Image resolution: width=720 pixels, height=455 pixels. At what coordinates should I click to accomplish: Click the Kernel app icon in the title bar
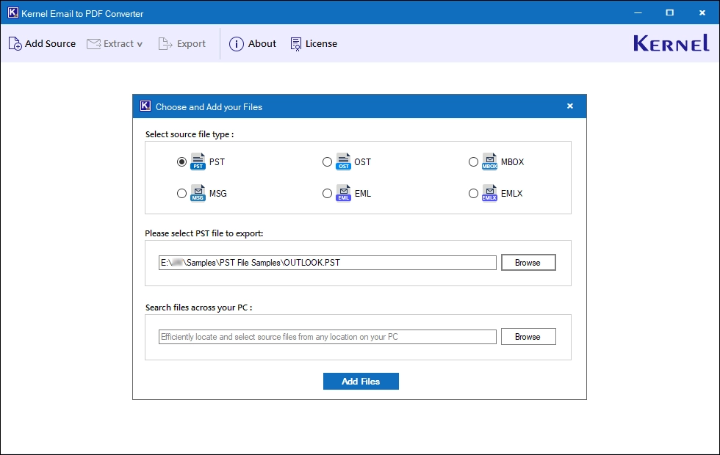point(13,13)
